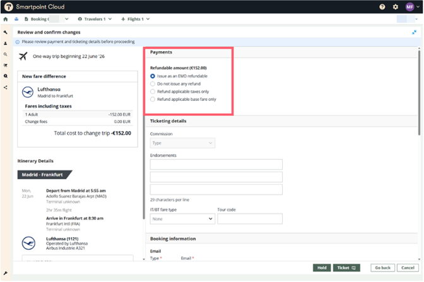Expand the IT/BT fare type dropdown
The image size is (424, 282).
[x=182, y=218]
